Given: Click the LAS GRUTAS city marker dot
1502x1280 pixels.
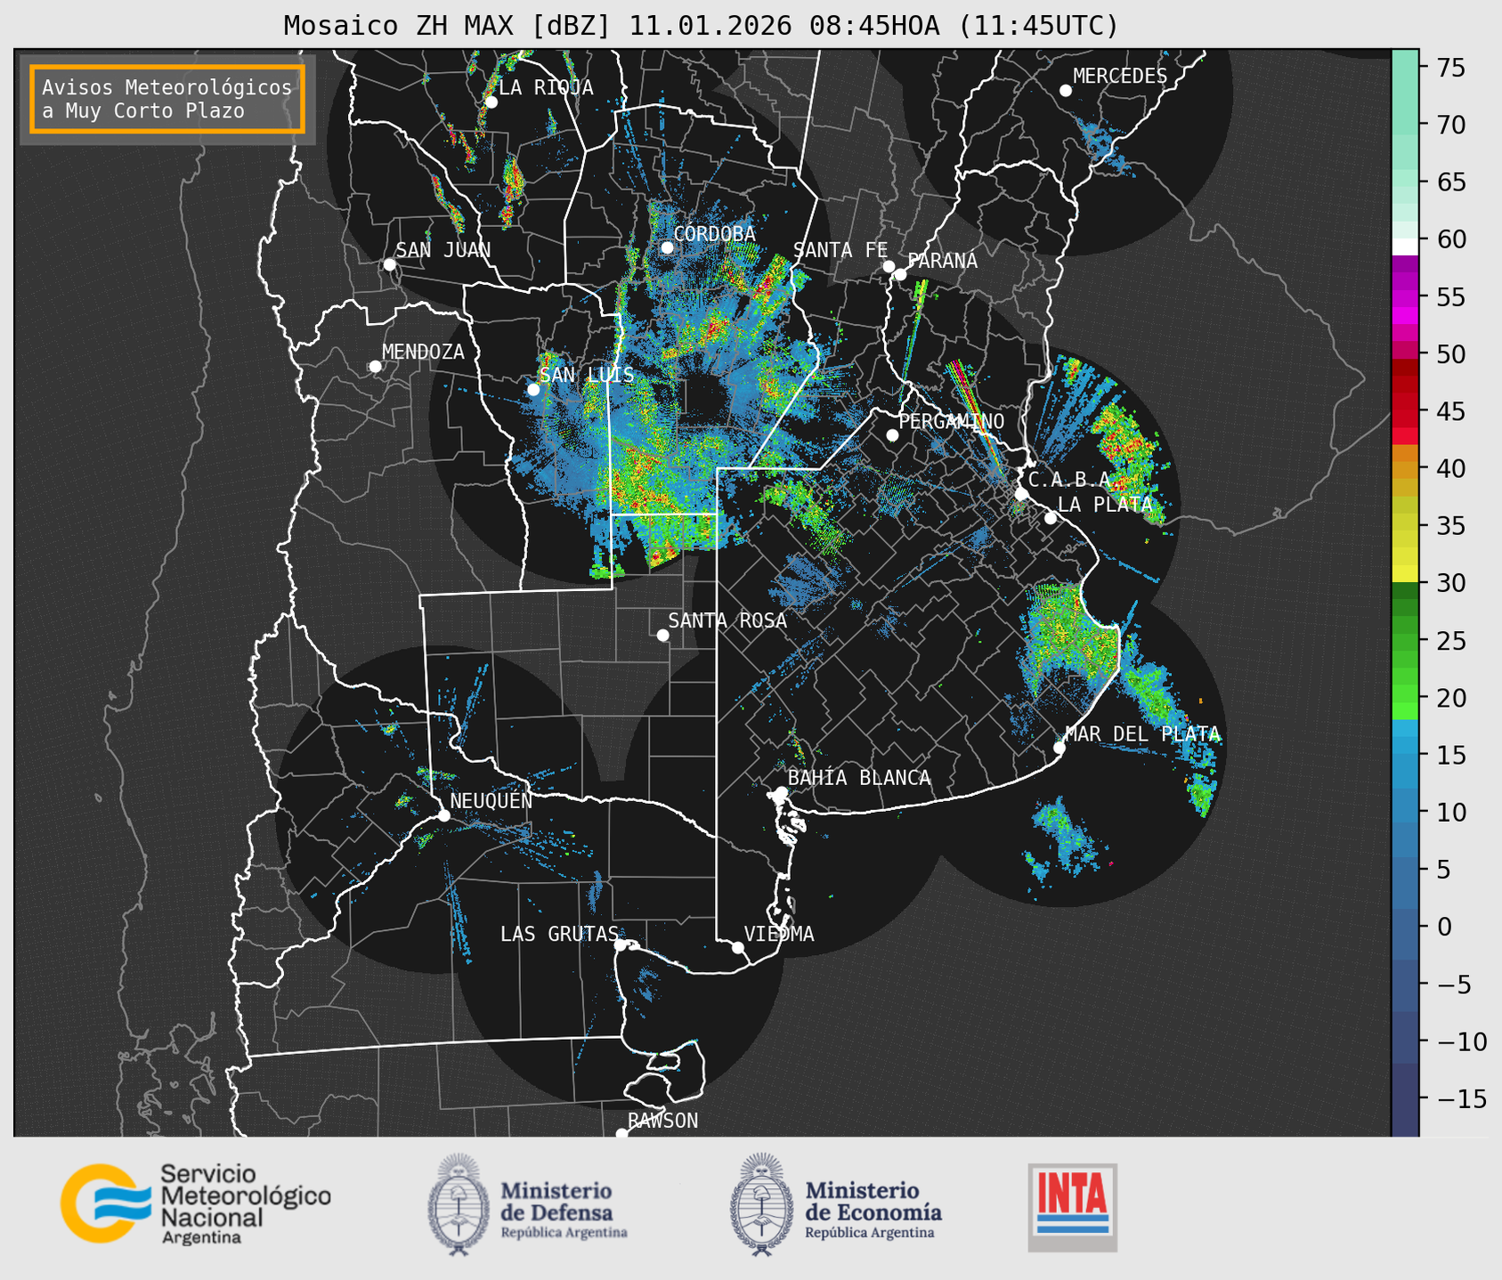Looking at the screenshot, I should [x=621, y=944].
